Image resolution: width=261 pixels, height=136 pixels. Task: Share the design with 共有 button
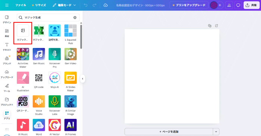(x=251, y=5)
